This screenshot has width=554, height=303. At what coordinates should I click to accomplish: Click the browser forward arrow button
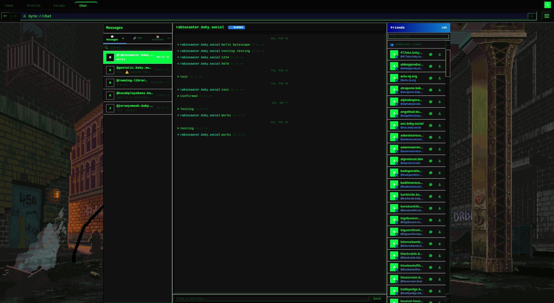tap(15, 16)
